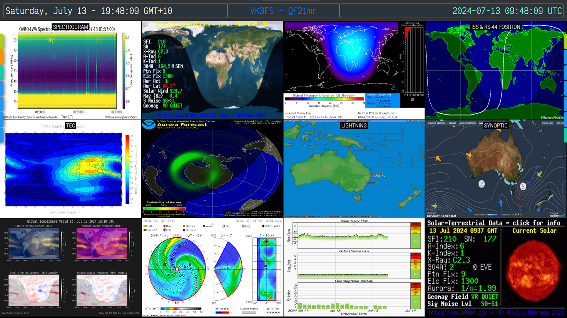Select the Fronts layer tab
Viewport: 567px width, 318px height.
point(452,123)
